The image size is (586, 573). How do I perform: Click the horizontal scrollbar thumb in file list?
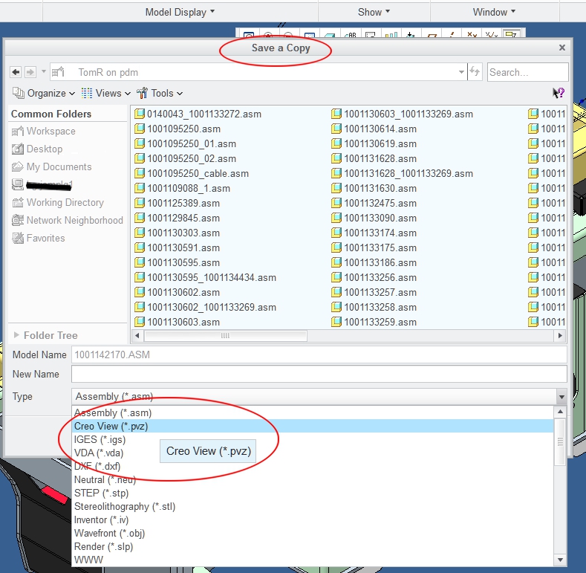pyautogui.click(x=225, y=335)
